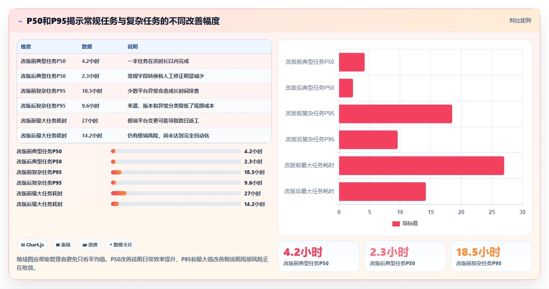Click the x-axis tick label 30
The image size is (549, 289).
[523, 212]
